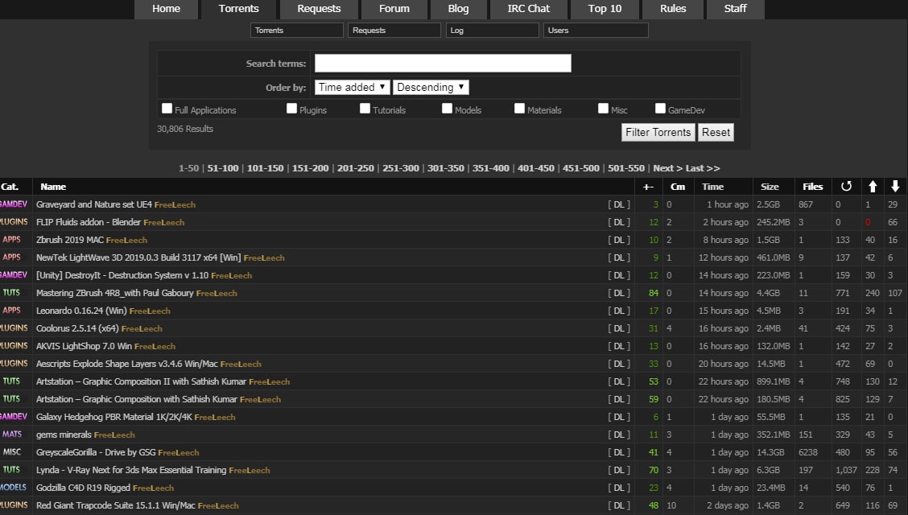Sort the list by the Name column header
This screenshot has width=908, height=515.
click(x=53, y=187)
